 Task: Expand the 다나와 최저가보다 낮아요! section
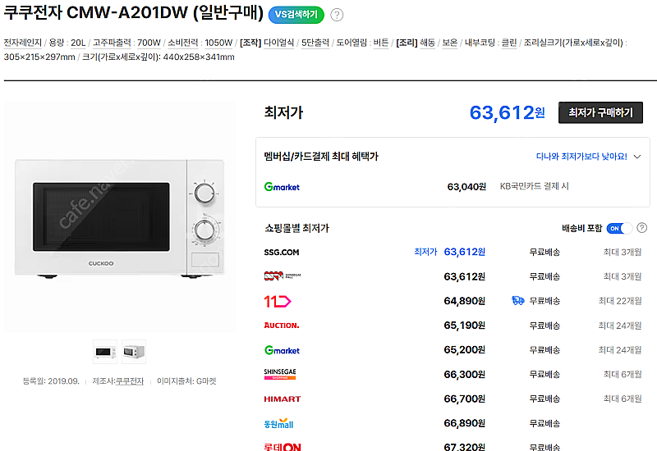coord(587,156)
